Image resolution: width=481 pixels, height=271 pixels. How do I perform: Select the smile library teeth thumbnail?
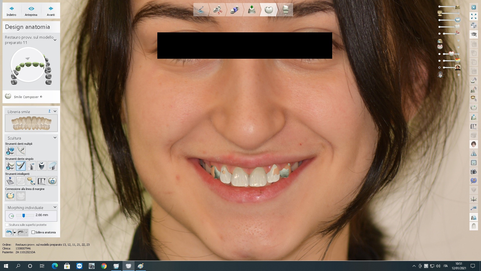(x=31, y=123)
